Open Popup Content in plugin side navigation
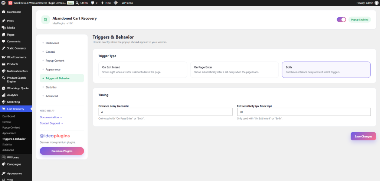This screenshot has width=380, height=181. [x=62, y=61]
